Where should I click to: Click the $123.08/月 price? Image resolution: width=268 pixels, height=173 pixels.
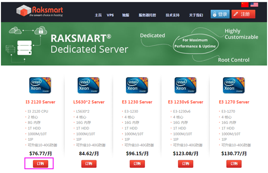click(x=185, y=153)
